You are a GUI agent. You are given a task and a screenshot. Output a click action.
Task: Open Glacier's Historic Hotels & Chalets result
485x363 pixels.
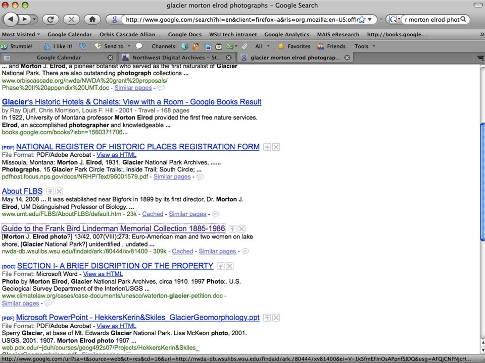coord(131,102)
